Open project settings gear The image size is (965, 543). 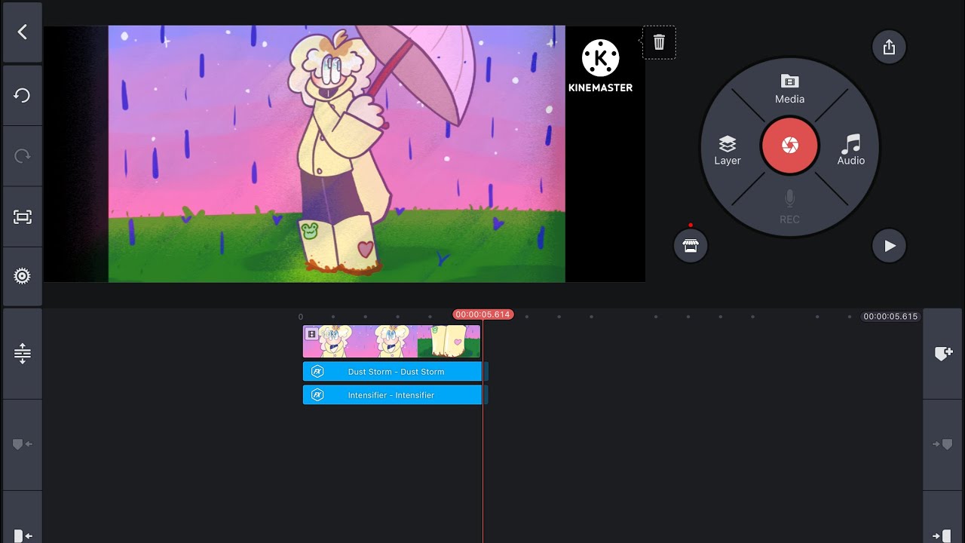coord(22,277)
